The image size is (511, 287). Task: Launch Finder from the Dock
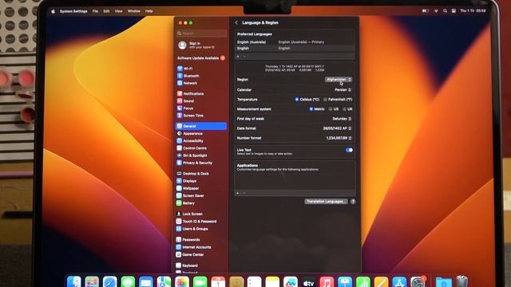[74, 281]
